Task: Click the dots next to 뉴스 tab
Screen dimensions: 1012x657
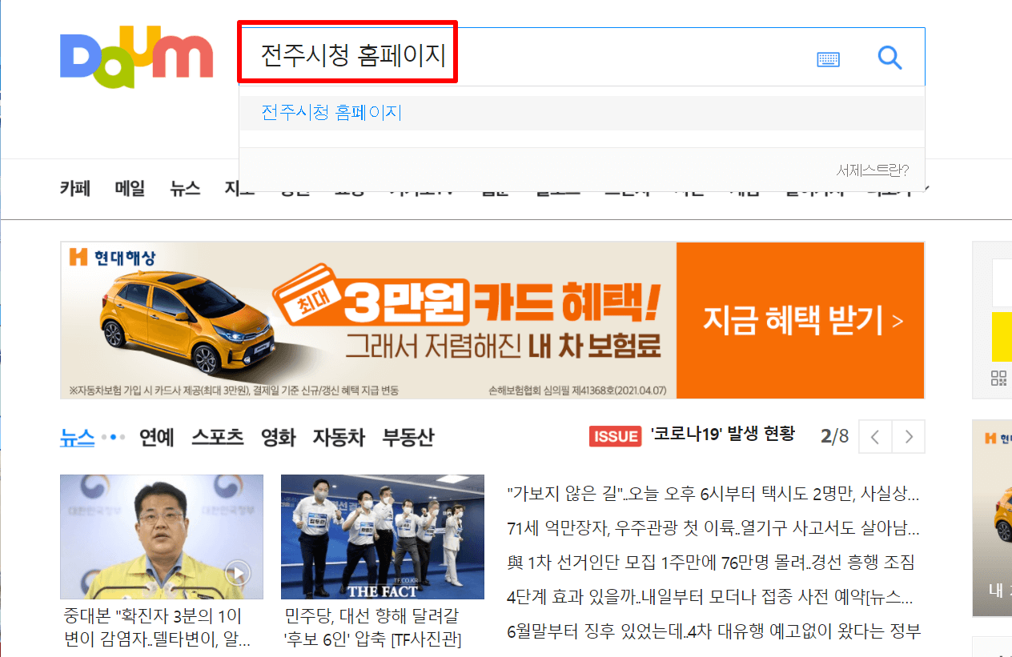Action: [x=114, y=437]
